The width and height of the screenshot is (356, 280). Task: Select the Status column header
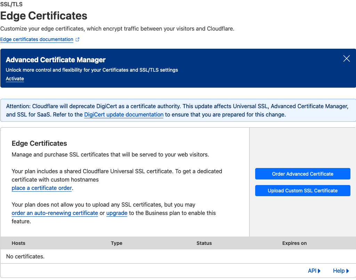tap(204, 243)
